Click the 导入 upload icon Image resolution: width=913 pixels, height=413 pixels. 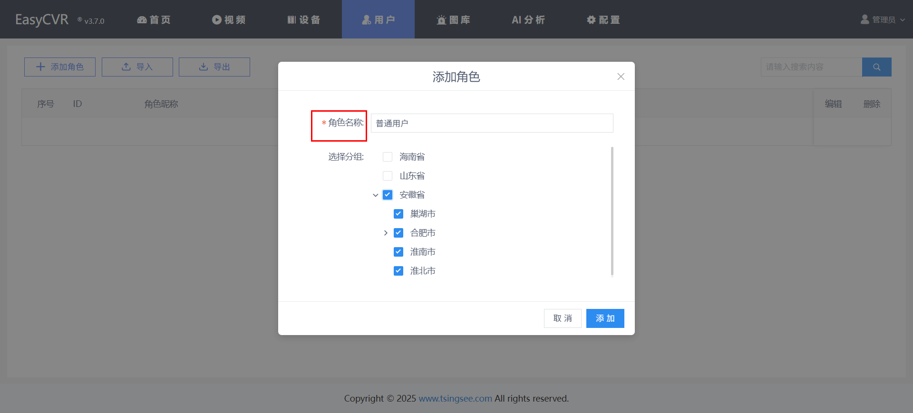[x=126, y=67]
